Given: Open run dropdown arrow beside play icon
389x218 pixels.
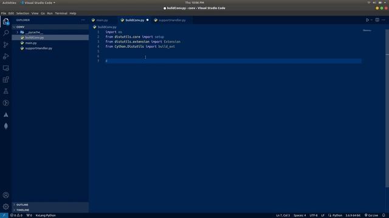Looking at the screenshot, I should 371,20.
